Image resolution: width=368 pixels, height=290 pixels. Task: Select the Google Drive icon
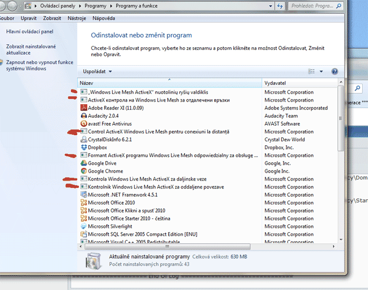pos(84,163)
